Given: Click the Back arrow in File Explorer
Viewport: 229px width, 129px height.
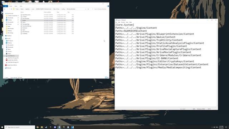Looking at the screenshot, I should point(5,9).
